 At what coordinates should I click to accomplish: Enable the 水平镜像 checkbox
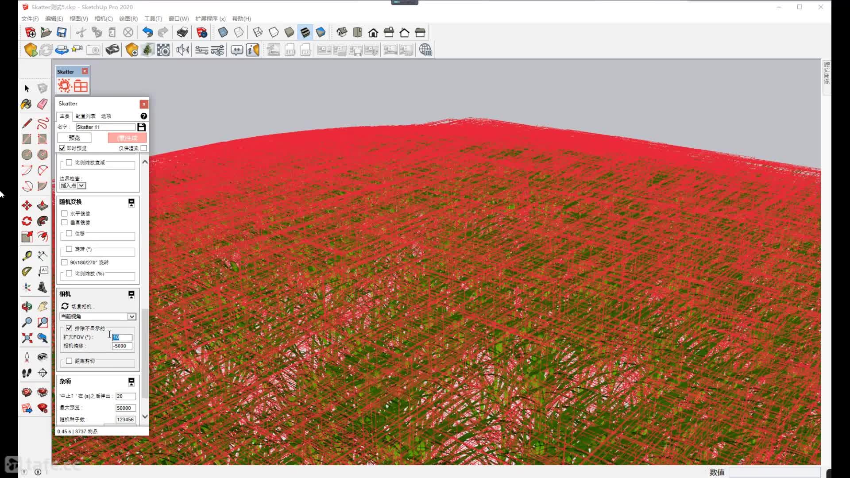[x=65, y=213]
